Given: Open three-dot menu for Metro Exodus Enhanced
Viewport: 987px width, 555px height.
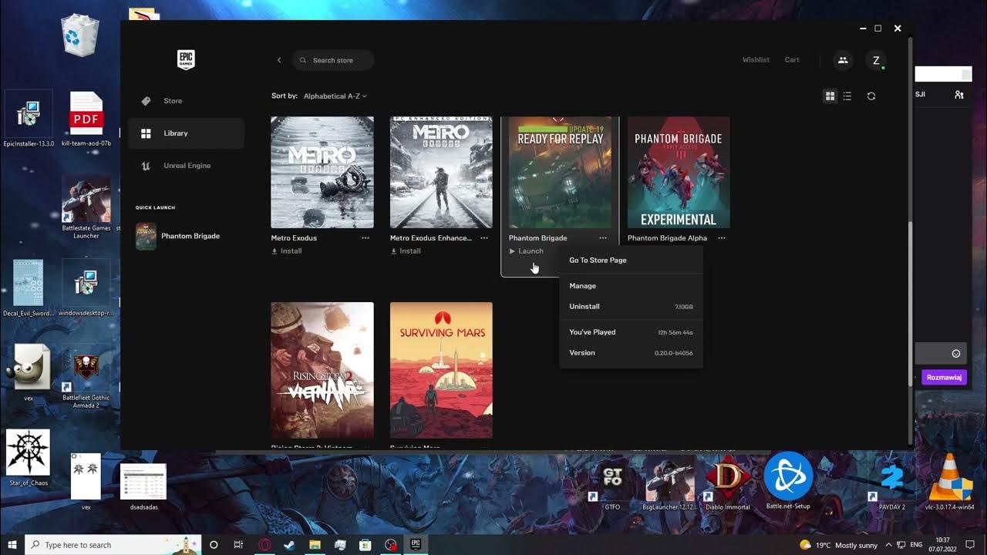Looking at the screenshot, I should (484, 238).
